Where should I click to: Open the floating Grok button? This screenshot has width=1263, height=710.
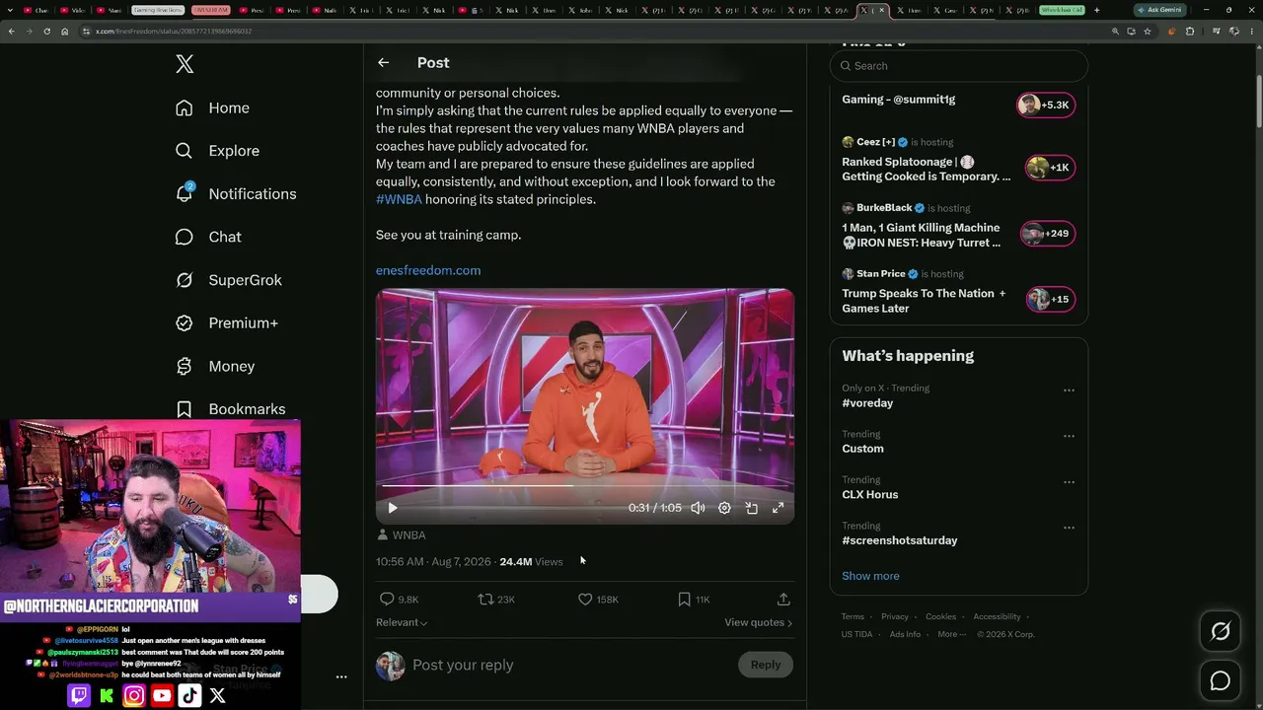(x=1221, y=632)
